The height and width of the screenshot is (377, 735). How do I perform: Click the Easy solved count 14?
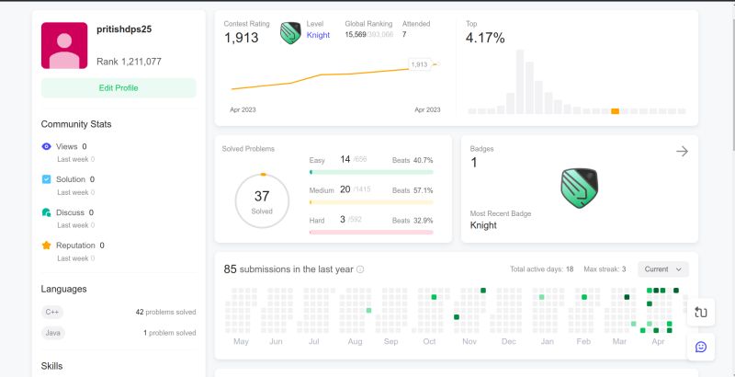[345, 159]
